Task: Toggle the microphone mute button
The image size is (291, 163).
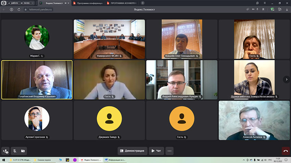Action: (15, 151)
